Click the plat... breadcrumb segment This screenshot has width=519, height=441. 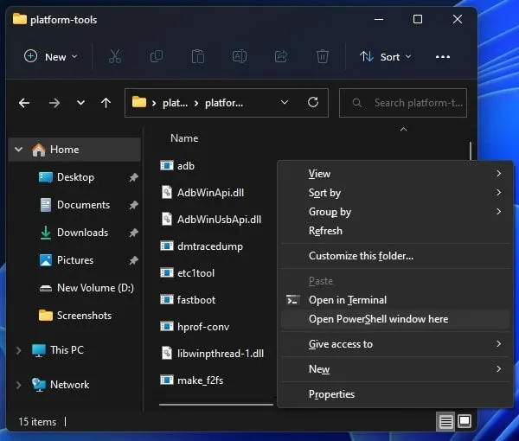175,103
